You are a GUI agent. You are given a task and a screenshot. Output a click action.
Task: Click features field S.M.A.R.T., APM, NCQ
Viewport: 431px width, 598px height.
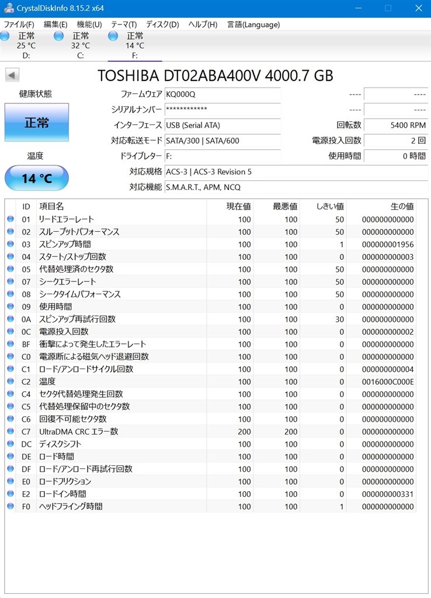296,187
